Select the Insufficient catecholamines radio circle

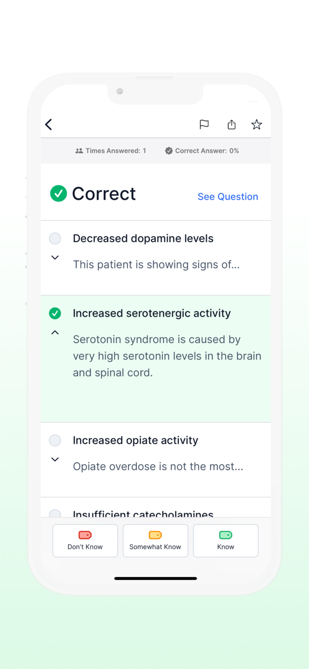(55, 514)
